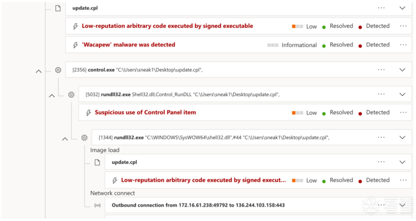This screenshot has height=221, width=416.
Task: Click the file icon beside top update.cpl
Action: 58,8
